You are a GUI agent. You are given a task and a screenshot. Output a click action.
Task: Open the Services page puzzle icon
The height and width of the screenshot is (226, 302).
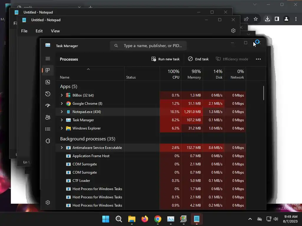click(48, 141)
